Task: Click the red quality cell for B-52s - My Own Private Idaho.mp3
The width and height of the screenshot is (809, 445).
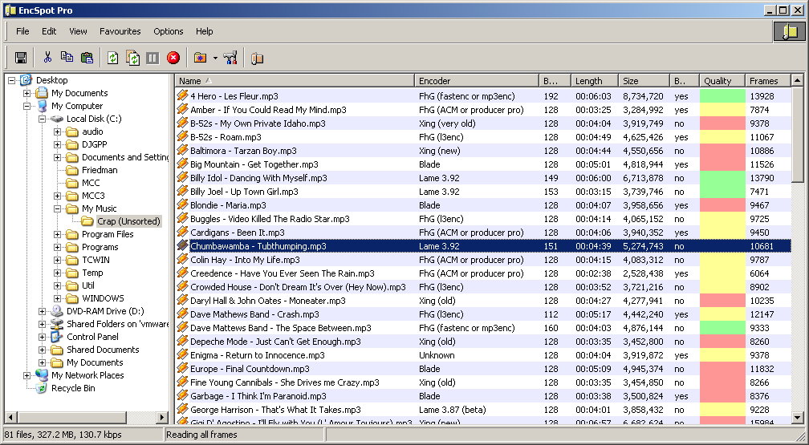Action: pyautogui.click(x=722, y=123)
